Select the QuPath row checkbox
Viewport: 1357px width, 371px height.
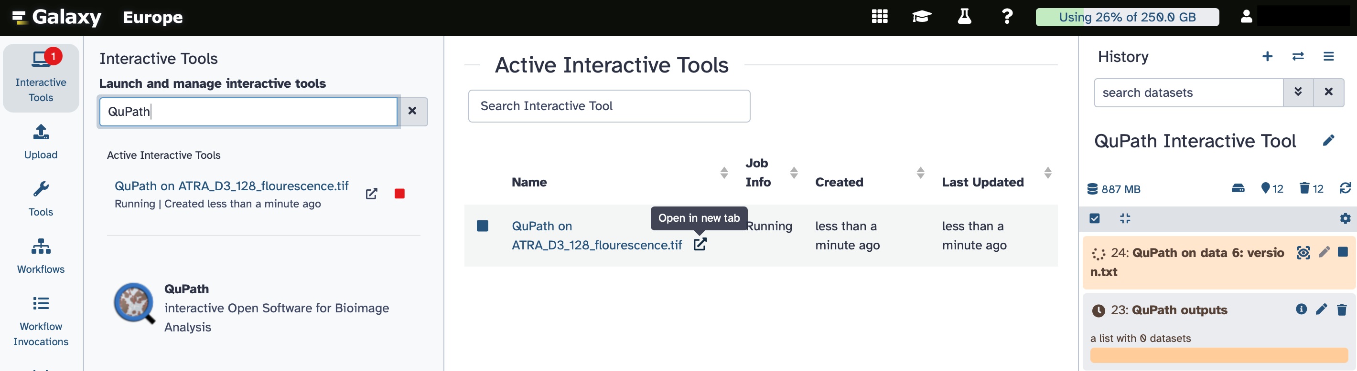pyautogui.click(x=483, y=226)
